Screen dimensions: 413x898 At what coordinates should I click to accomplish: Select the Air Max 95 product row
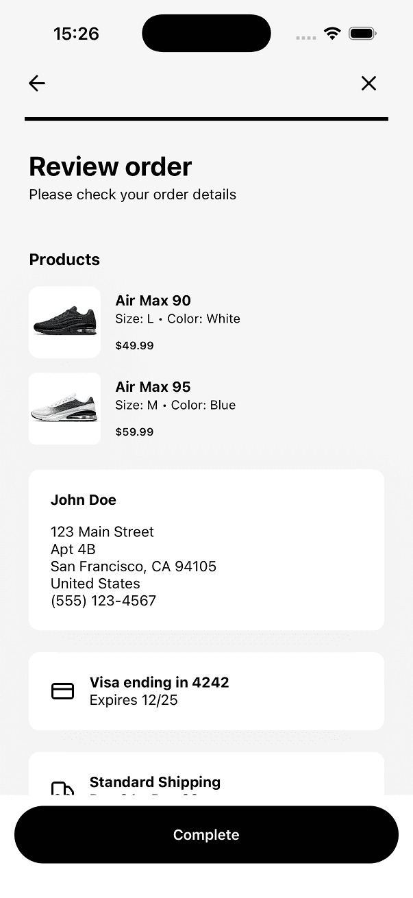tap(205, 408)
